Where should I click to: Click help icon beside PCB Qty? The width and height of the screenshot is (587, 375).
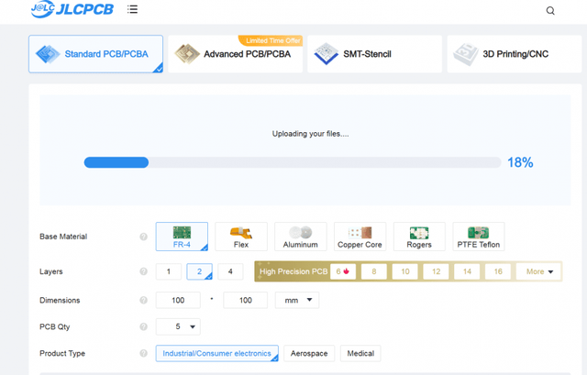coord(144,326)
